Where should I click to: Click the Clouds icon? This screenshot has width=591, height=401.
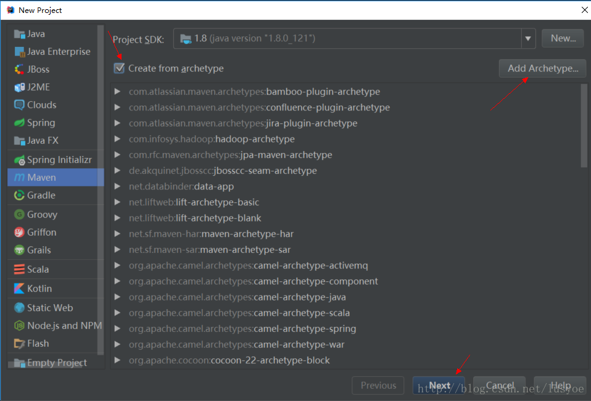pos(19,105)
